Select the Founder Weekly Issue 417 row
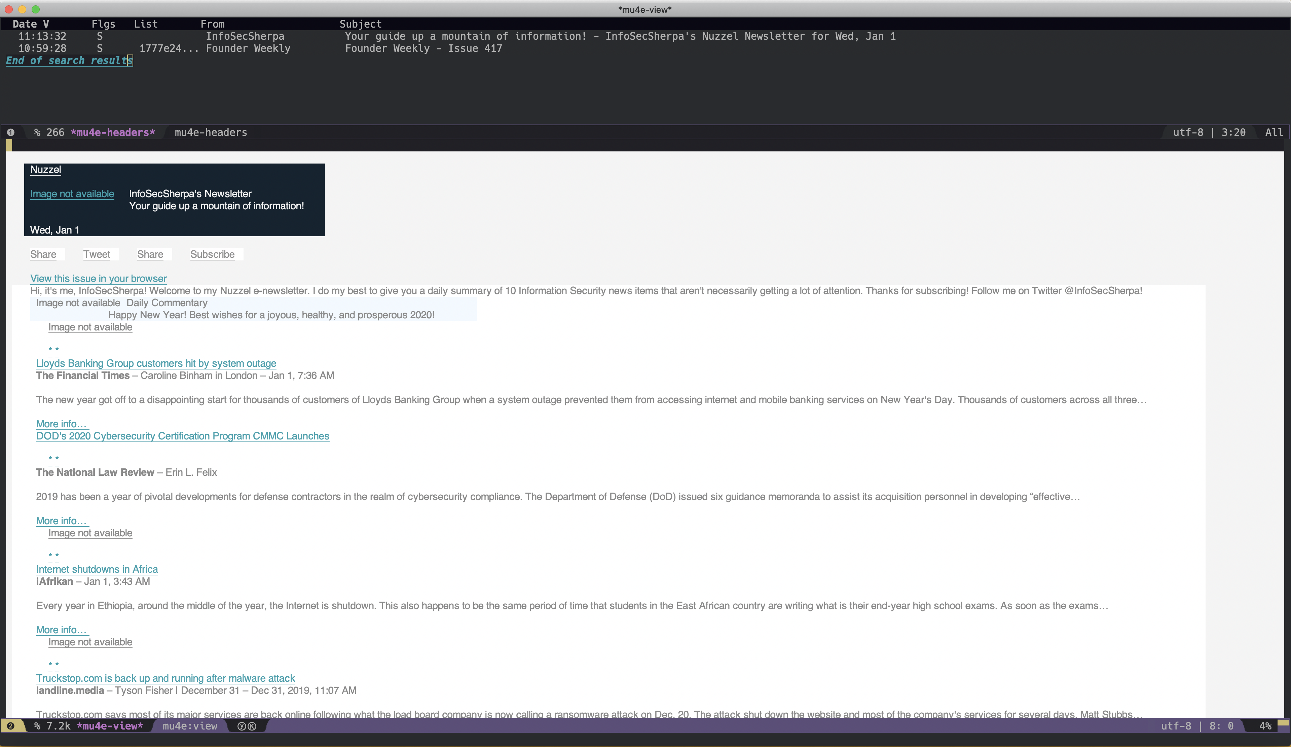 [645, 49]
